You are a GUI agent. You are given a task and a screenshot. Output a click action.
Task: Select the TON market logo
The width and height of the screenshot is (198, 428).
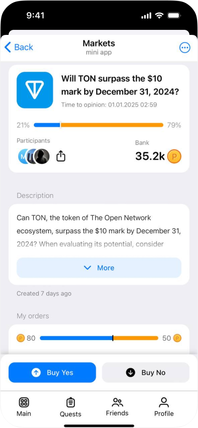click(x=35, y=90)
